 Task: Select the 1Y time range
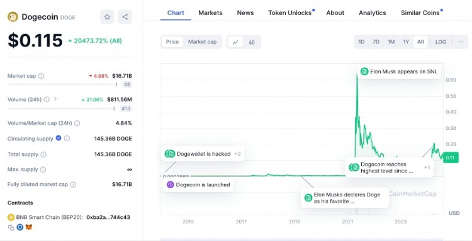(406, 42)
